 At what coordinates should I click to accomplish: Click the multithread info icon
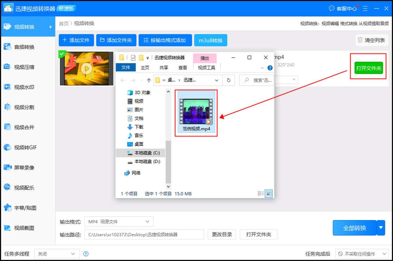86,254
